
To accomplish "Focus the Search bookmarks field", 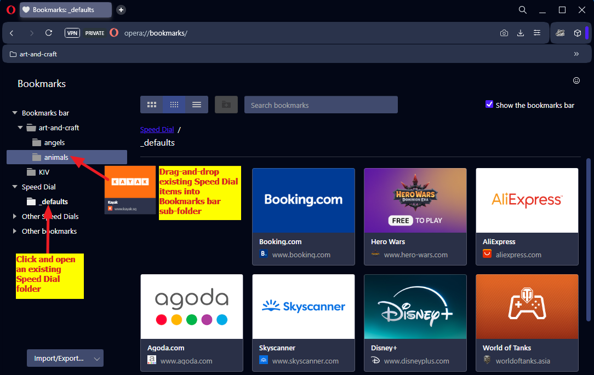I will [x=321, y=105].
